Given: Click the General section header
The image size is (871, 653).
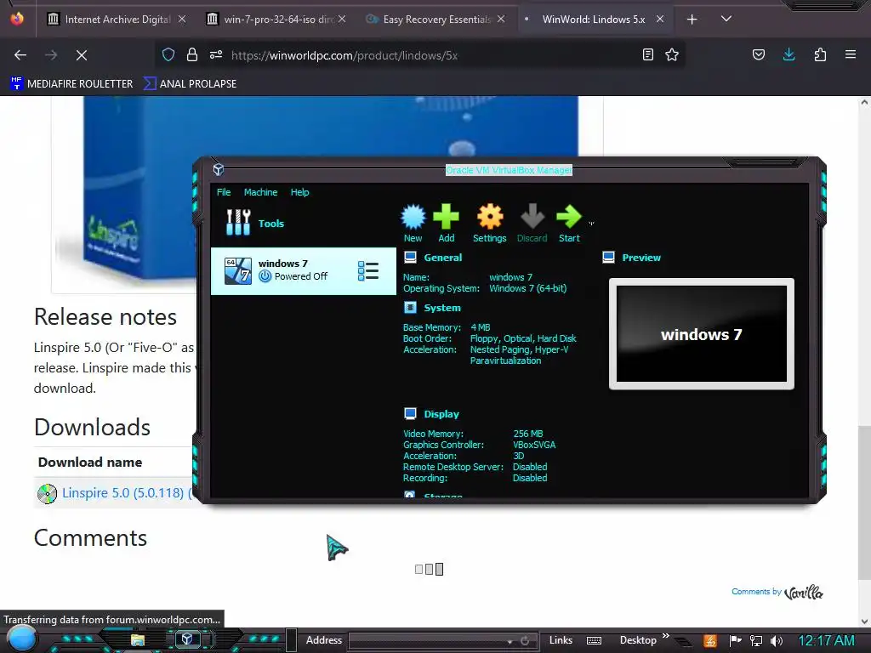Looking at the screenshot, I should (x=442, y=258).
